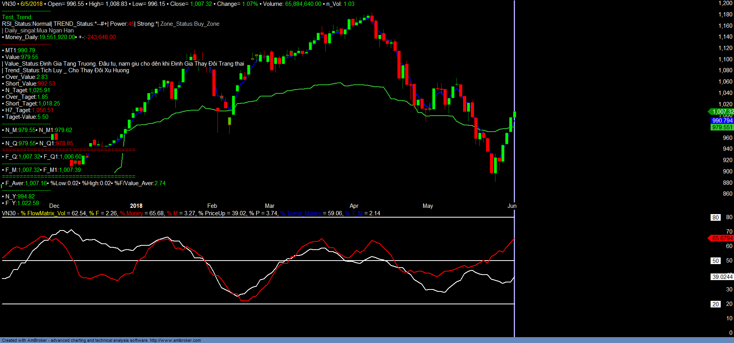
Task: Select the boxed 50 midline level label
Action: (x=715, y=261)
